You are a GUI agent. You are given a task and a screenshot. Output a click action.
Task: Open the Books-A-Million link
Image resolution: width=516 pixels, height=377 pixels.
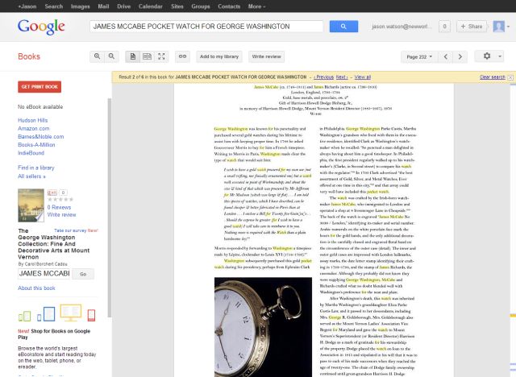36,145
